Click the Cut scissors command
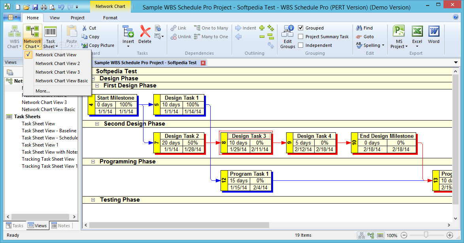This screenshot has height=243, width=464. point(89,28)
